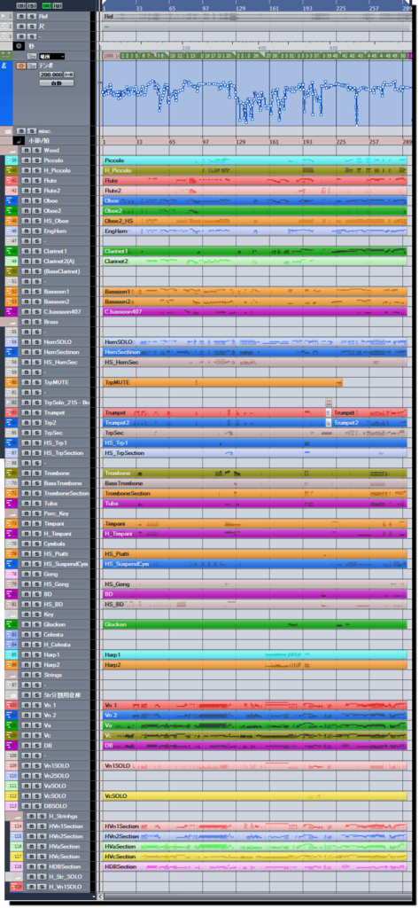Collapse the H_Strinhgs folder track
Viewport: 419px width, 908px height.
(x=16, y=816)
